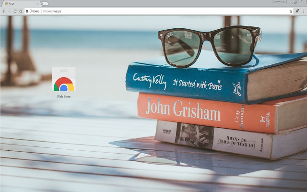Open a new tab
This screenshot has height=192, width=307.
pos(45,3)
